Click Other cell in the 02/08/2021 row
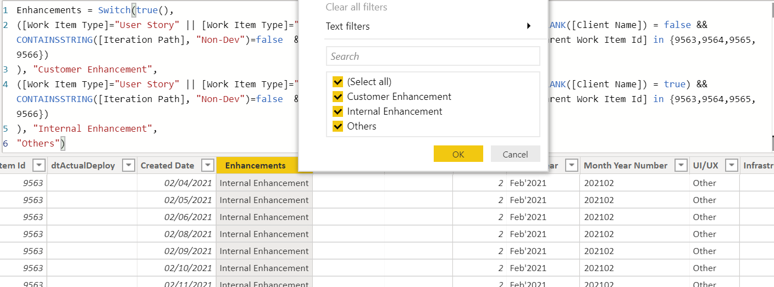Screen dimensions: 774x287 click(x=715, y=234)
